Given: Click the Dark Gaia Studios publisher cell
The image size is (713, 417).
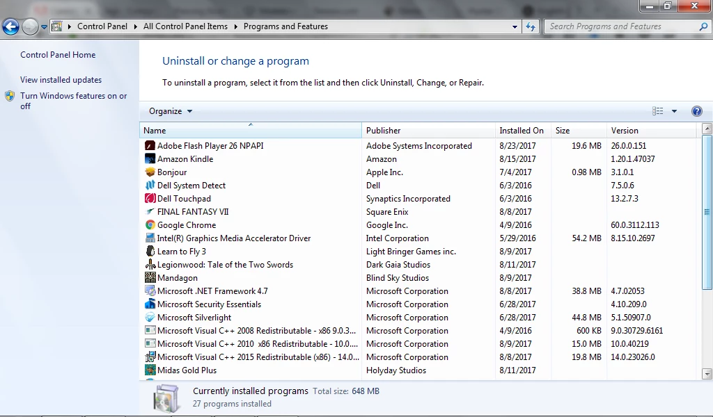Looking at the screenshot, I should [398, 265].
